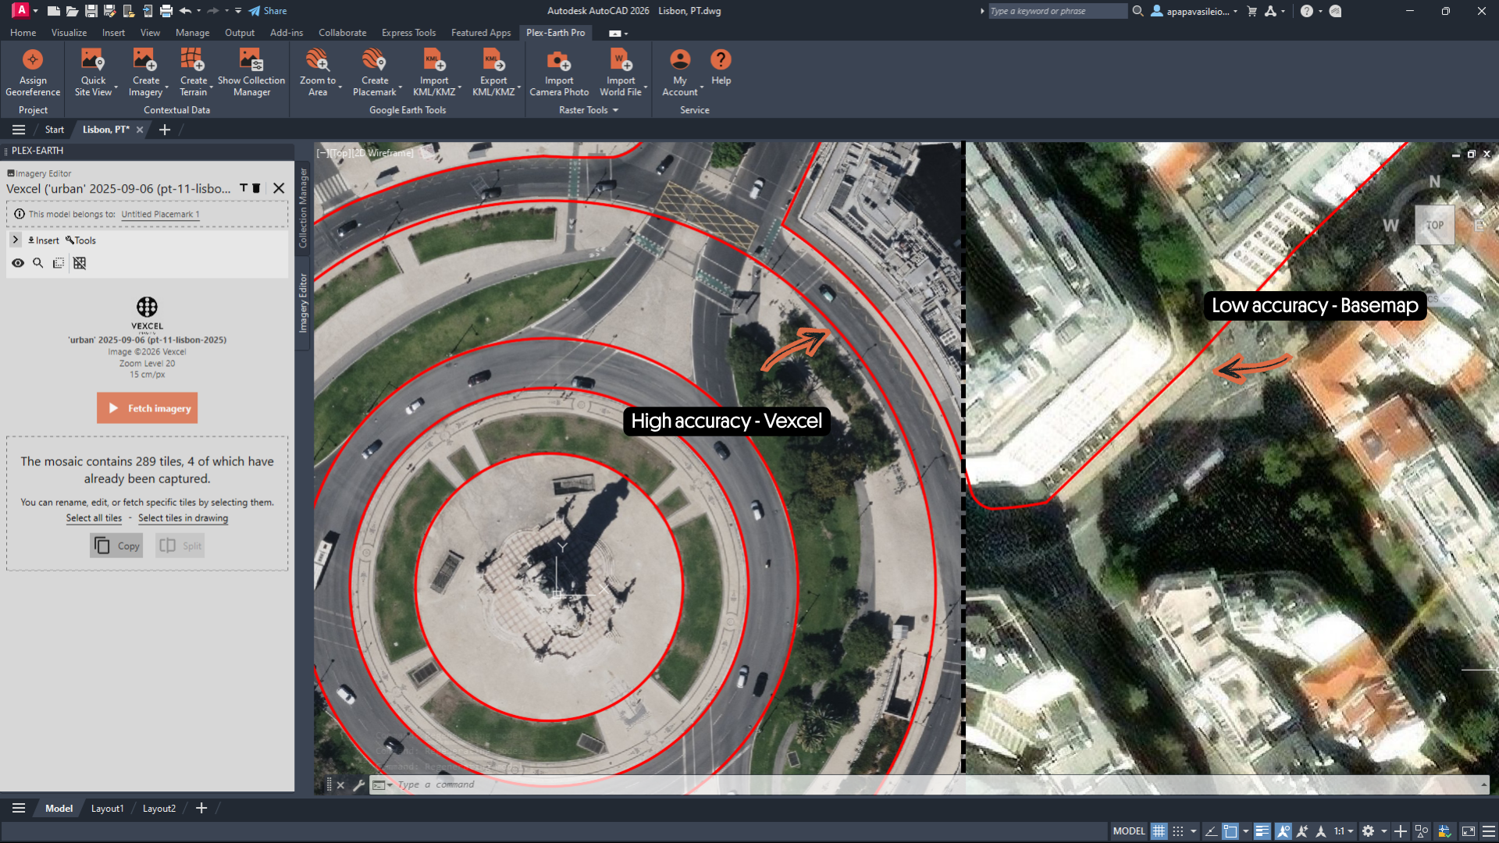Click the Export KML/KMZ icon
This screenshot has width=1499, height=843.
(493, 60)
